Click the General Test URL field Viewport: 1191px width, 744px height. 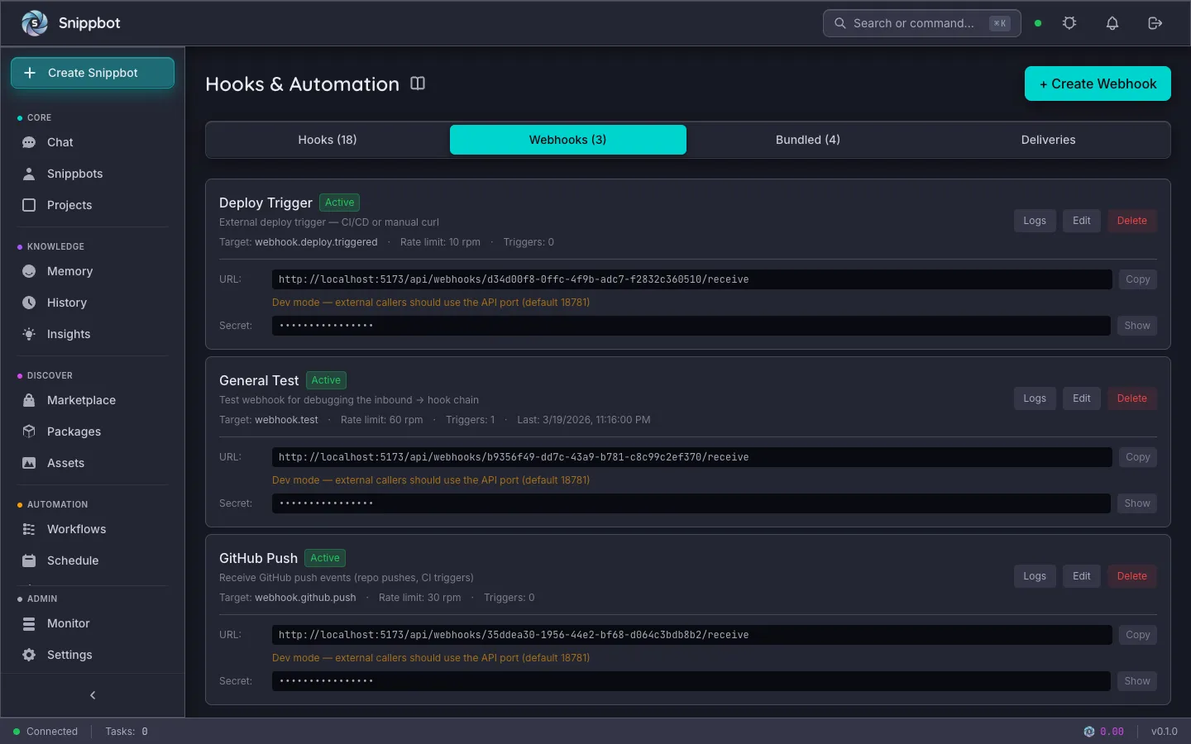[691, 457]
